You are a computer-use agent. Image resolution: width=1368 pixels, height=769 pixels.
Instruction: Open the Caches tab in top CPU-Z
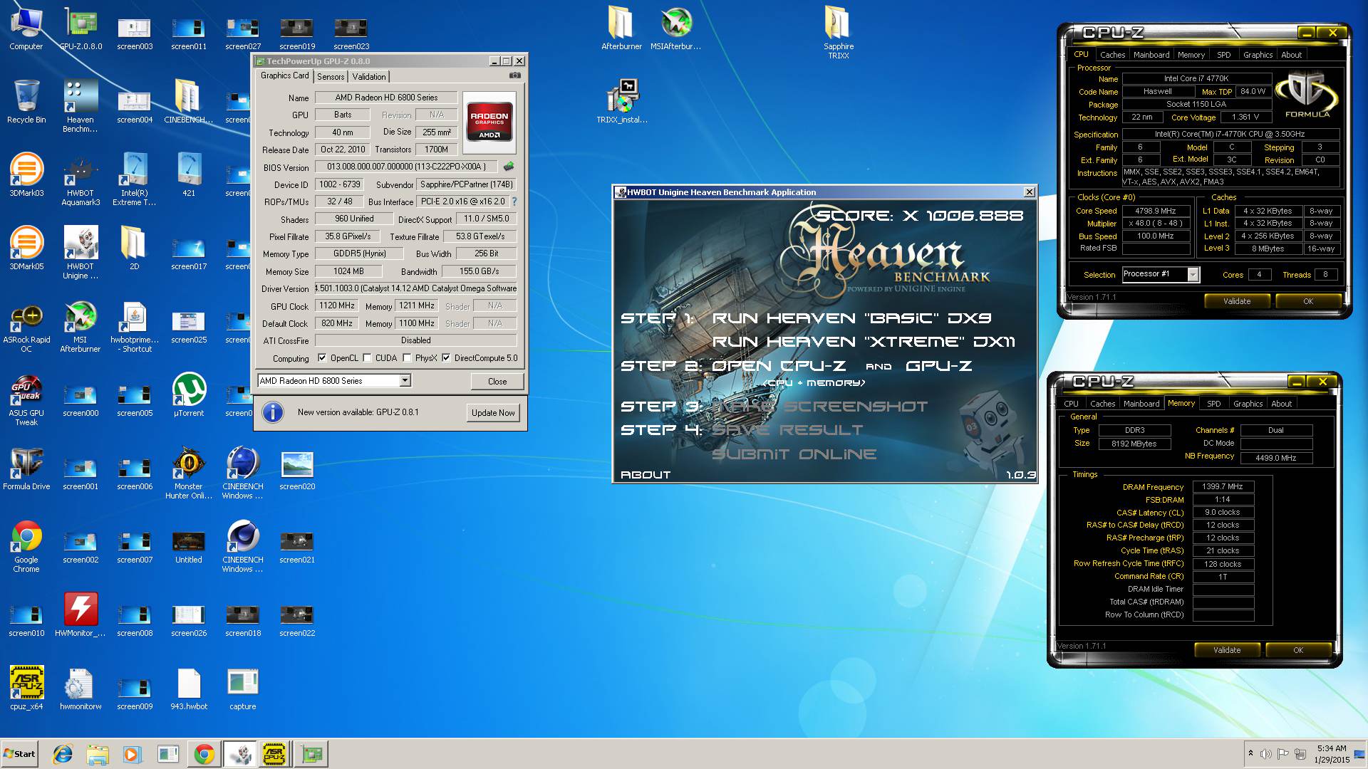[1112, 55]
